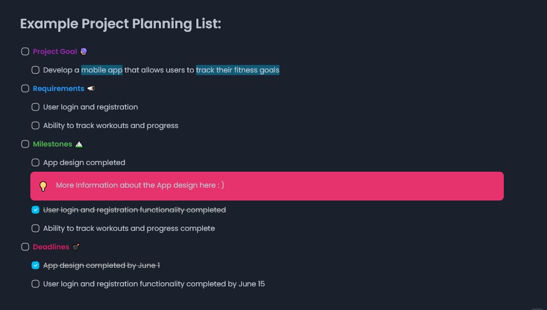Toggle the Deadlines heading checkbox
Screen dimensions: 547x310
pyautogui.click(x=25, y=247)
